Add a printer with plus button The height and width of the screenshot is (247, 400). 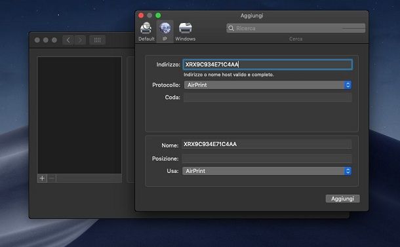click(42, 178)
